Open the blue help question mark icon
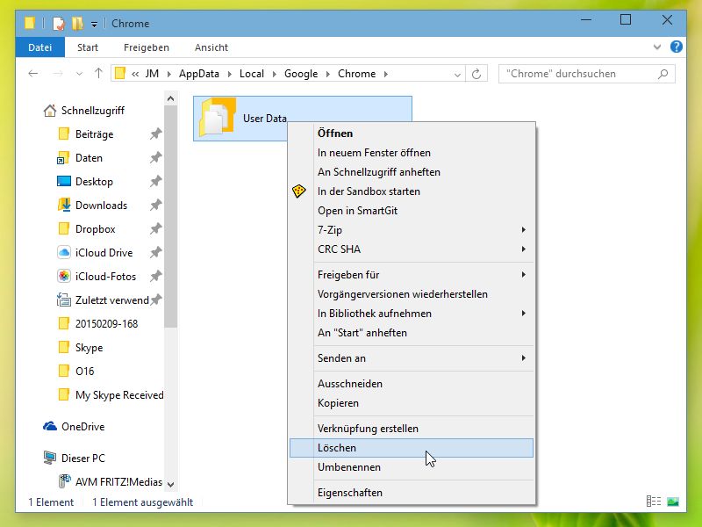 tap(676, 47)
